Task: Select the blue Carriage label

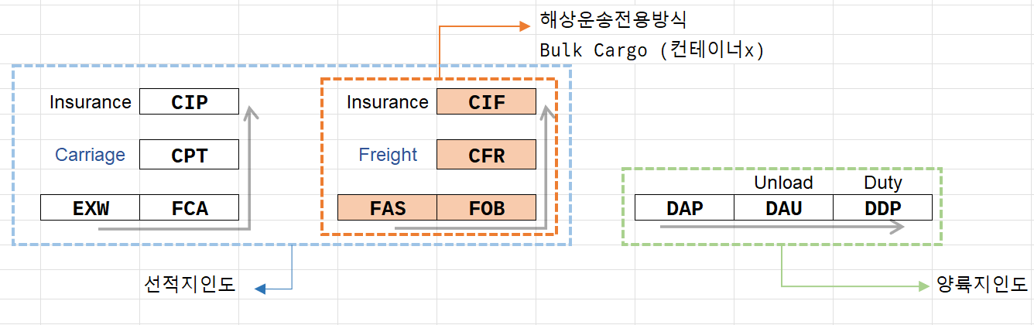Action: coord(90,155)
